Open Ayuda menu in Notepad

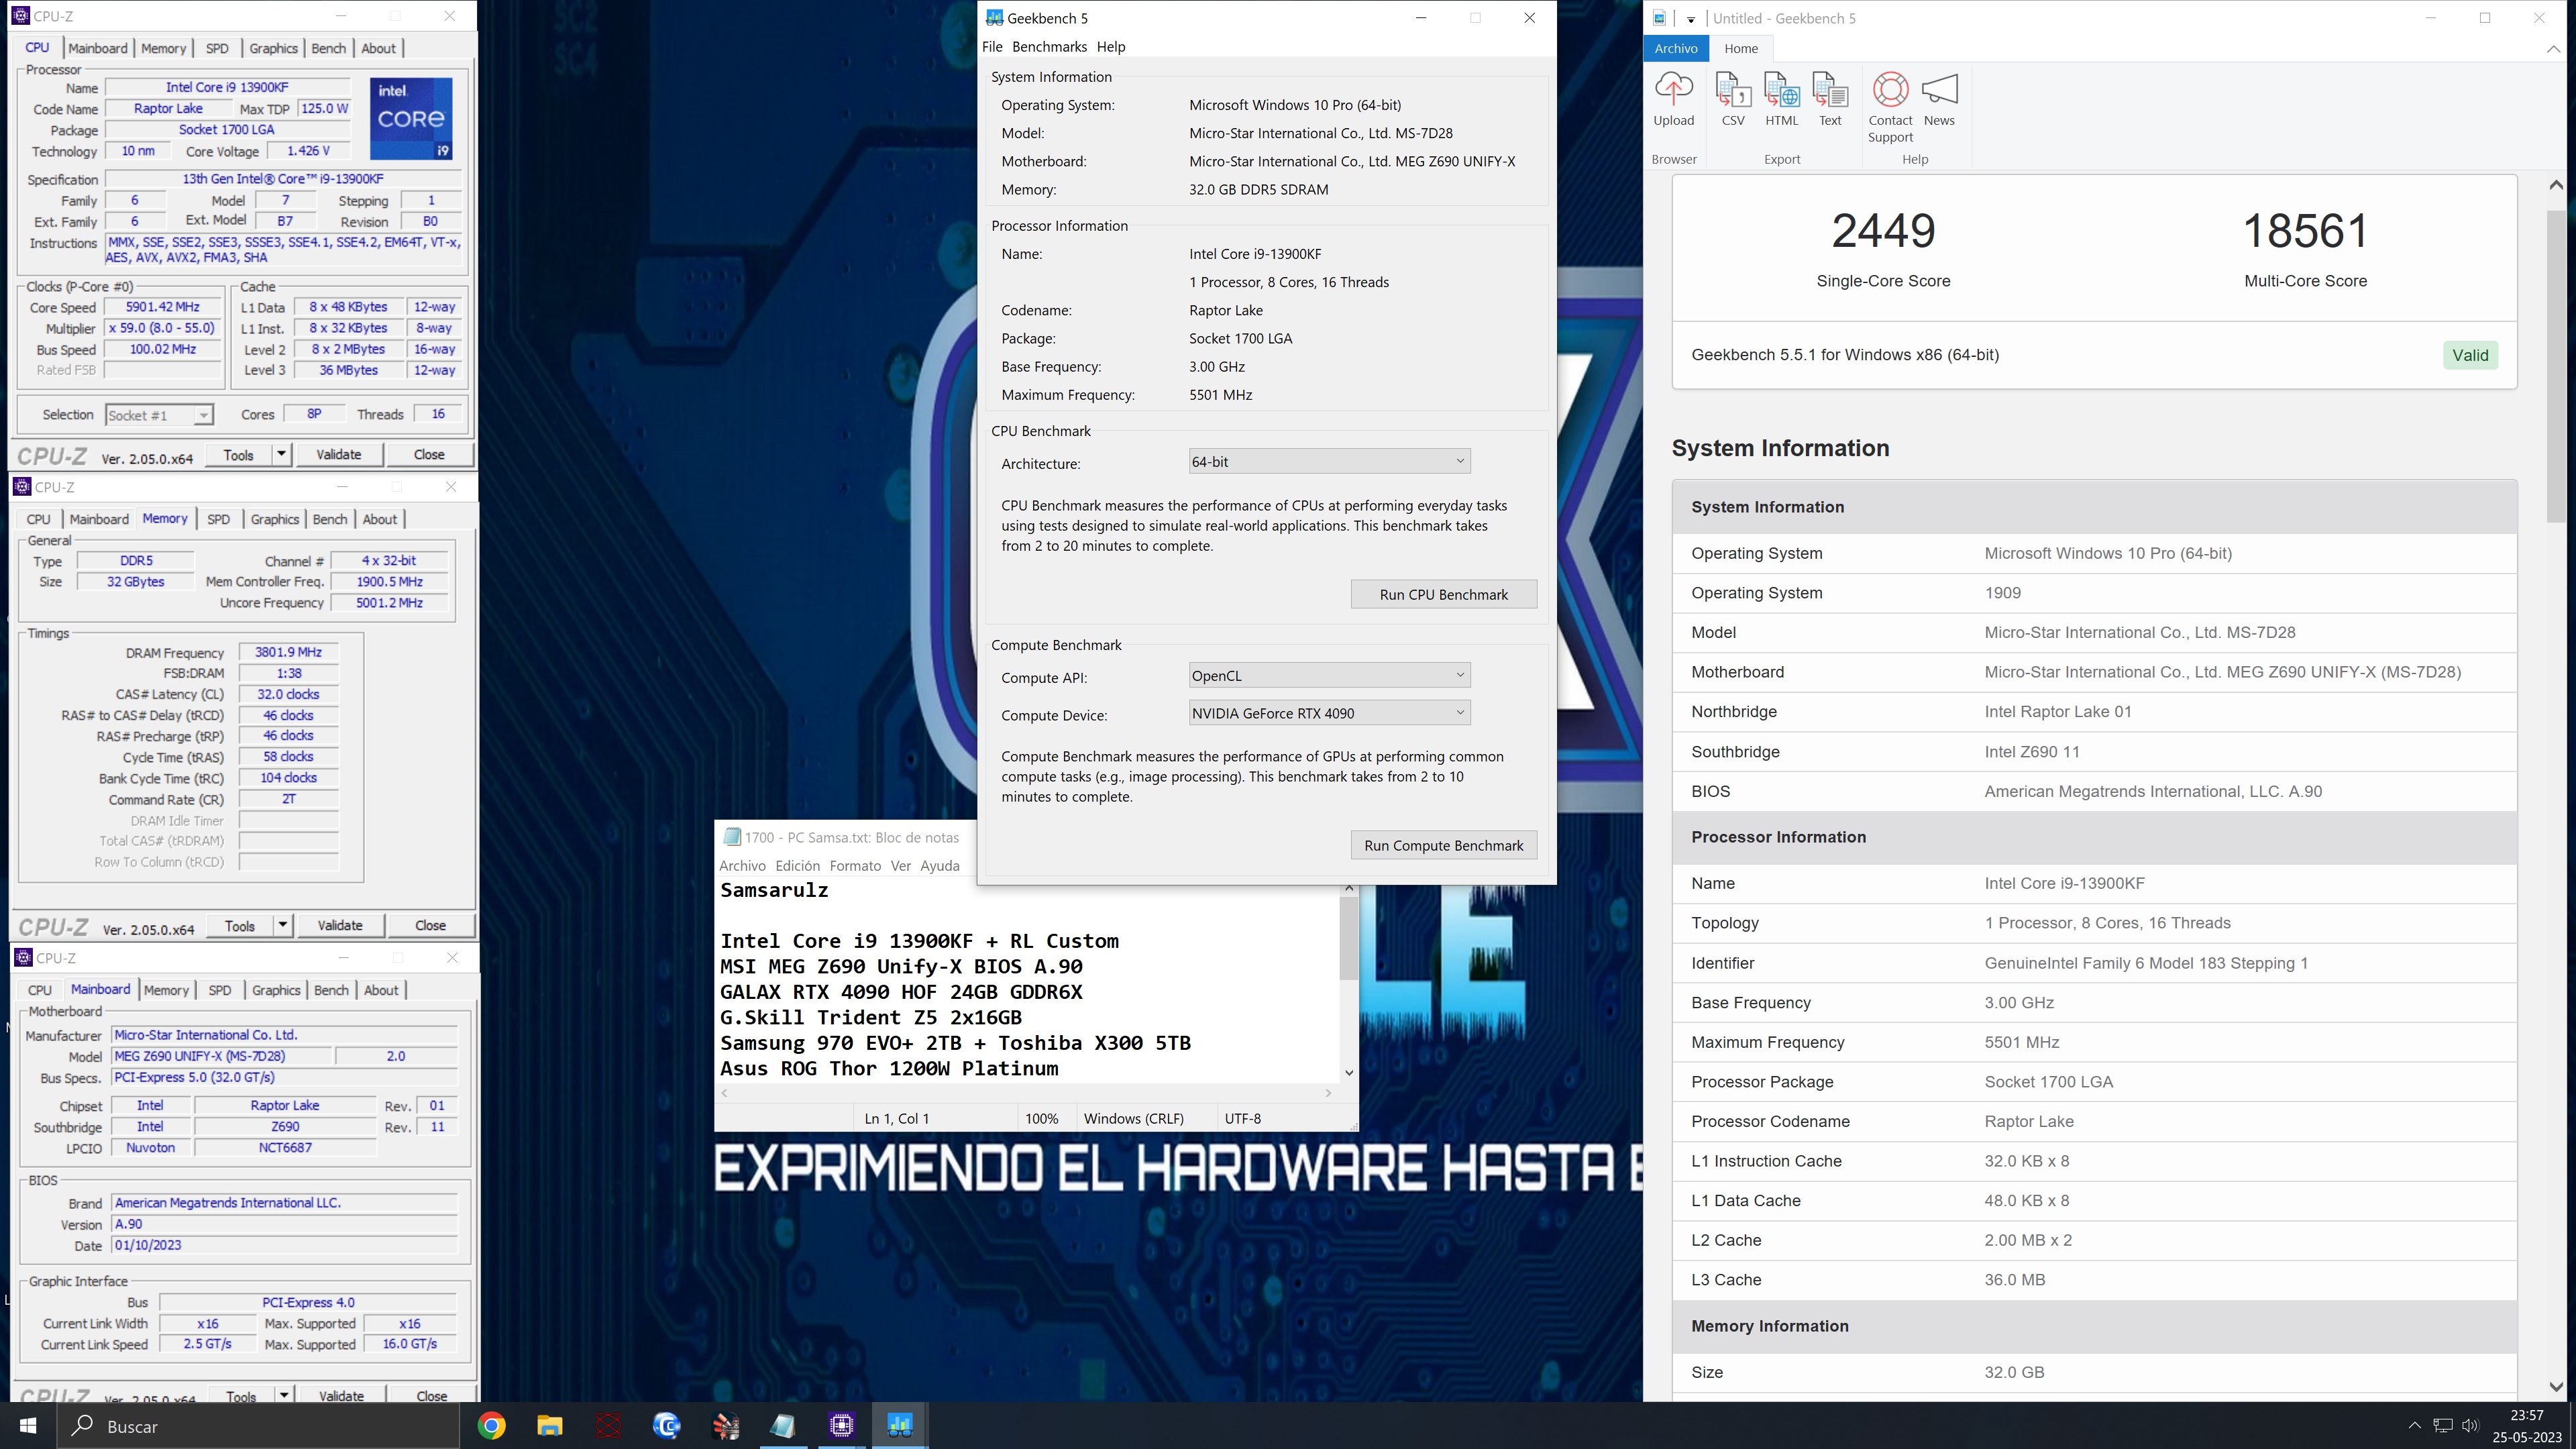point(939,866)
